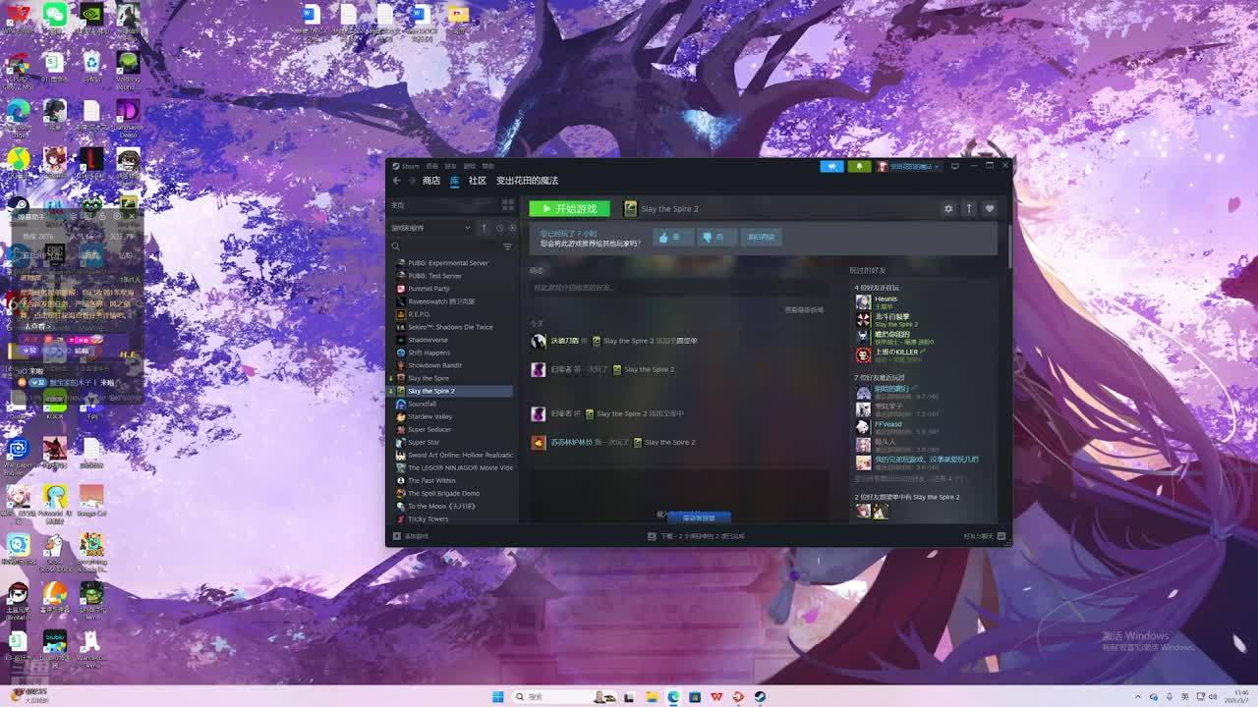1258x707 pixels.
Task: Click the green 开始游戏 play button
Action: pyautogui.click(x=569, y=209)
